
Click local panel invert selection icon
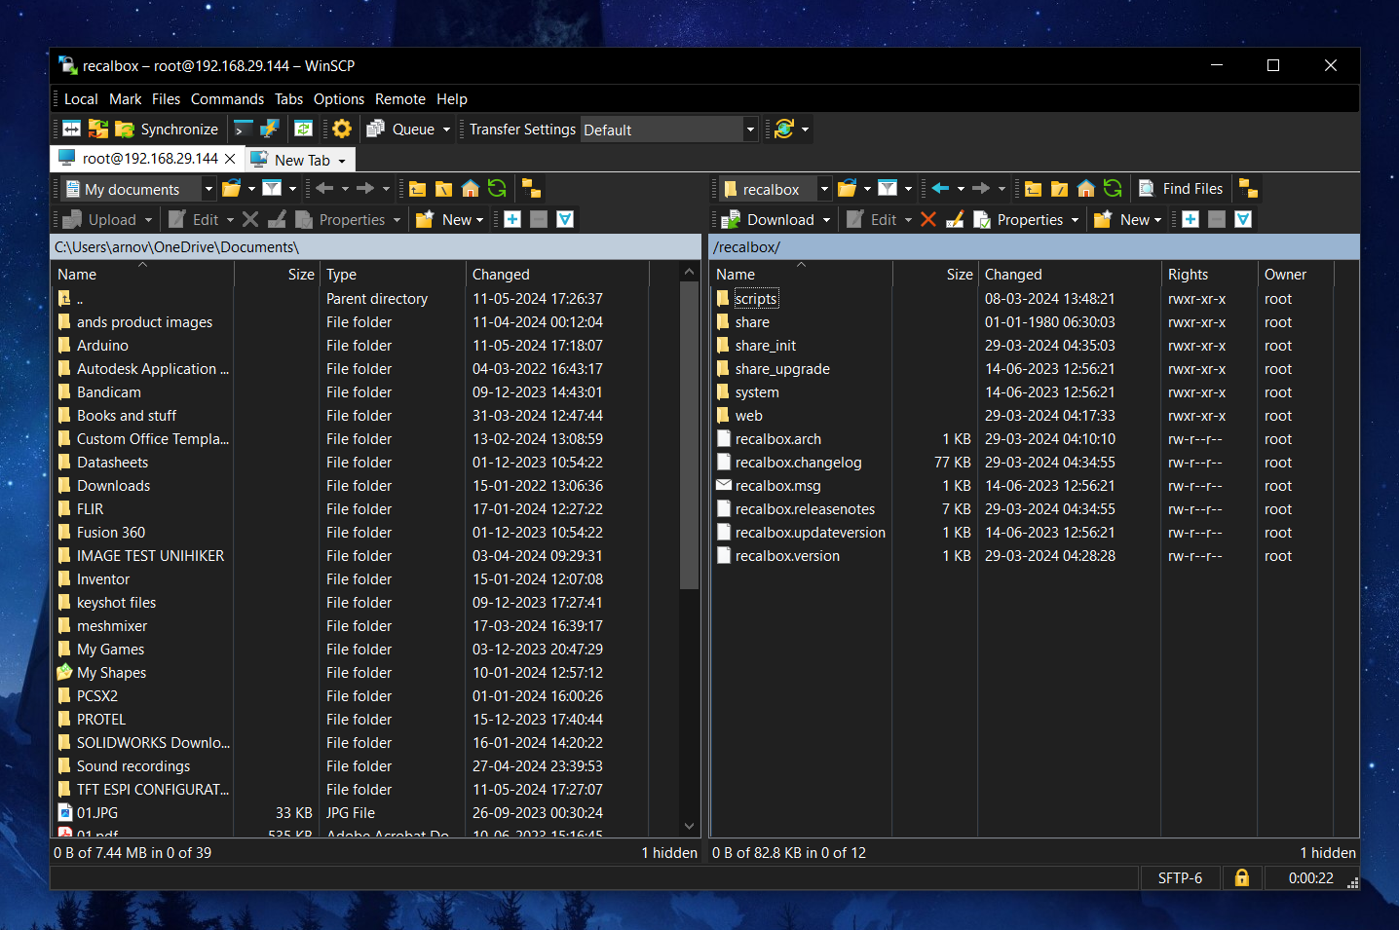pyautogui.click(x=565, y=219)
